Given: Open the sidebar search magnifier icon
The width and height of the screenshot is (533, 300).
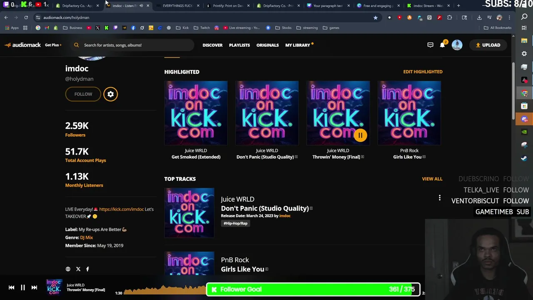Looking at the screenshot, I should pyautogui.click(x=524, y=17).
